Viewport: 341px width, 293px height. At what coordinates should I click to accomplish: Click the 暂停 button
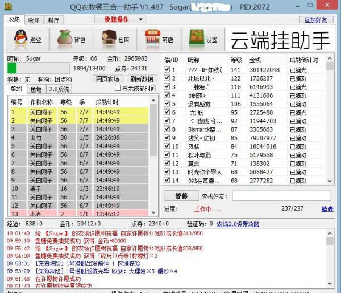pyautogui.click(x=182, y=196)
